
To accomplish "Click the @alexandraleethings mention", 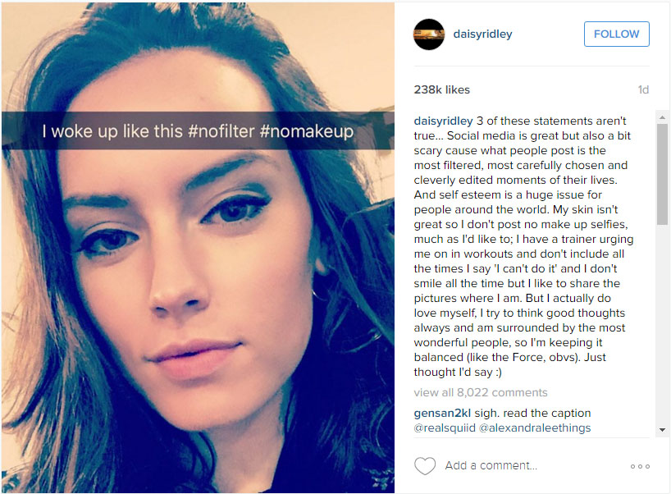I will [x=535, y=428].
